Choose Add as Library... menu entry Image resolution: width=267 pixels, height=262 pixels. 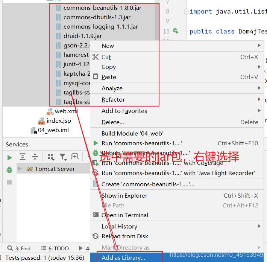click(177, 257)
